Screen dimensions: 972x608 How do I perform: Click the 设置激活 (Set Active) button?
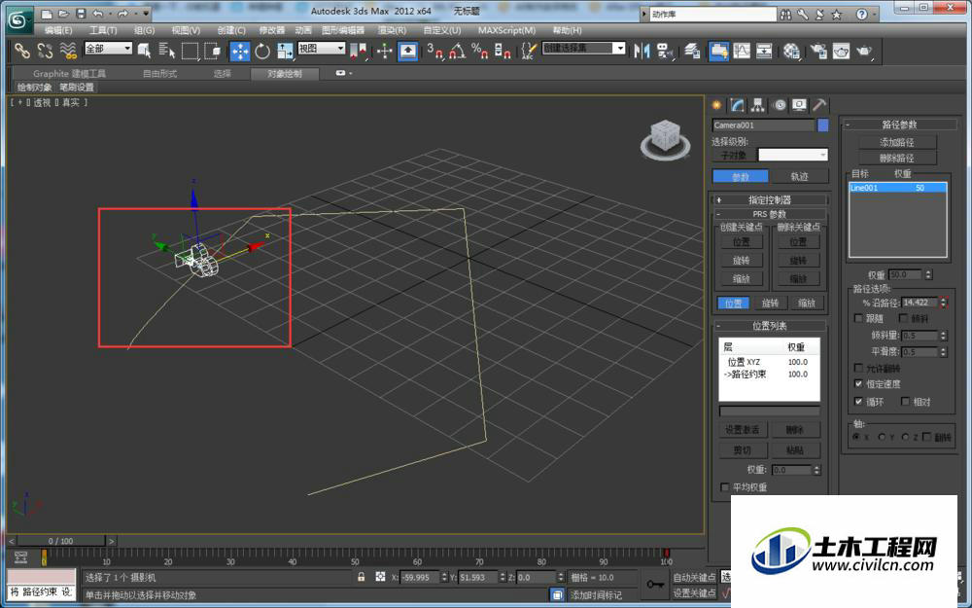pos(742,429)
